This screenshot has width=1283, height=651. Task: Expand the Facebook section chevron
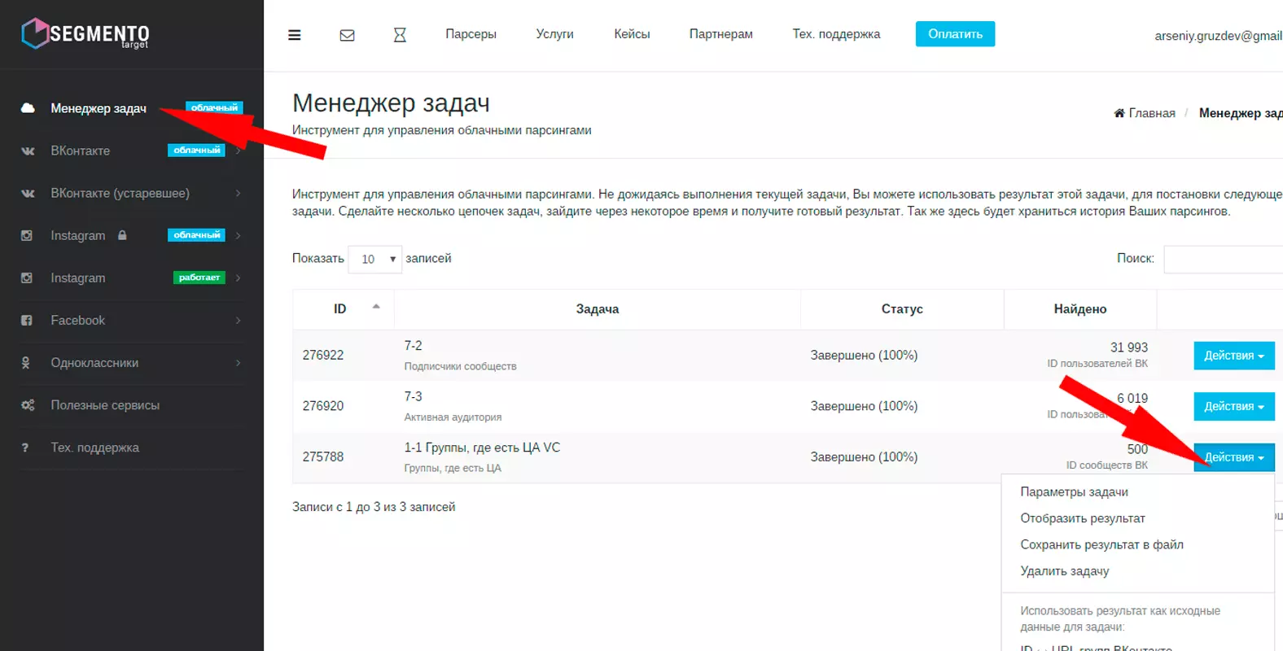[x=238, y=321]
